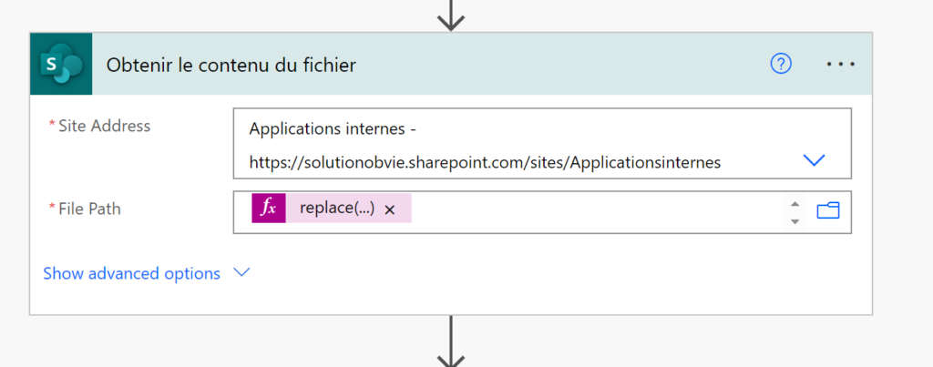Open help for Obtenir le contenu du fichier
The width and height of the screenshot is (933, 367).
[781, 64]
